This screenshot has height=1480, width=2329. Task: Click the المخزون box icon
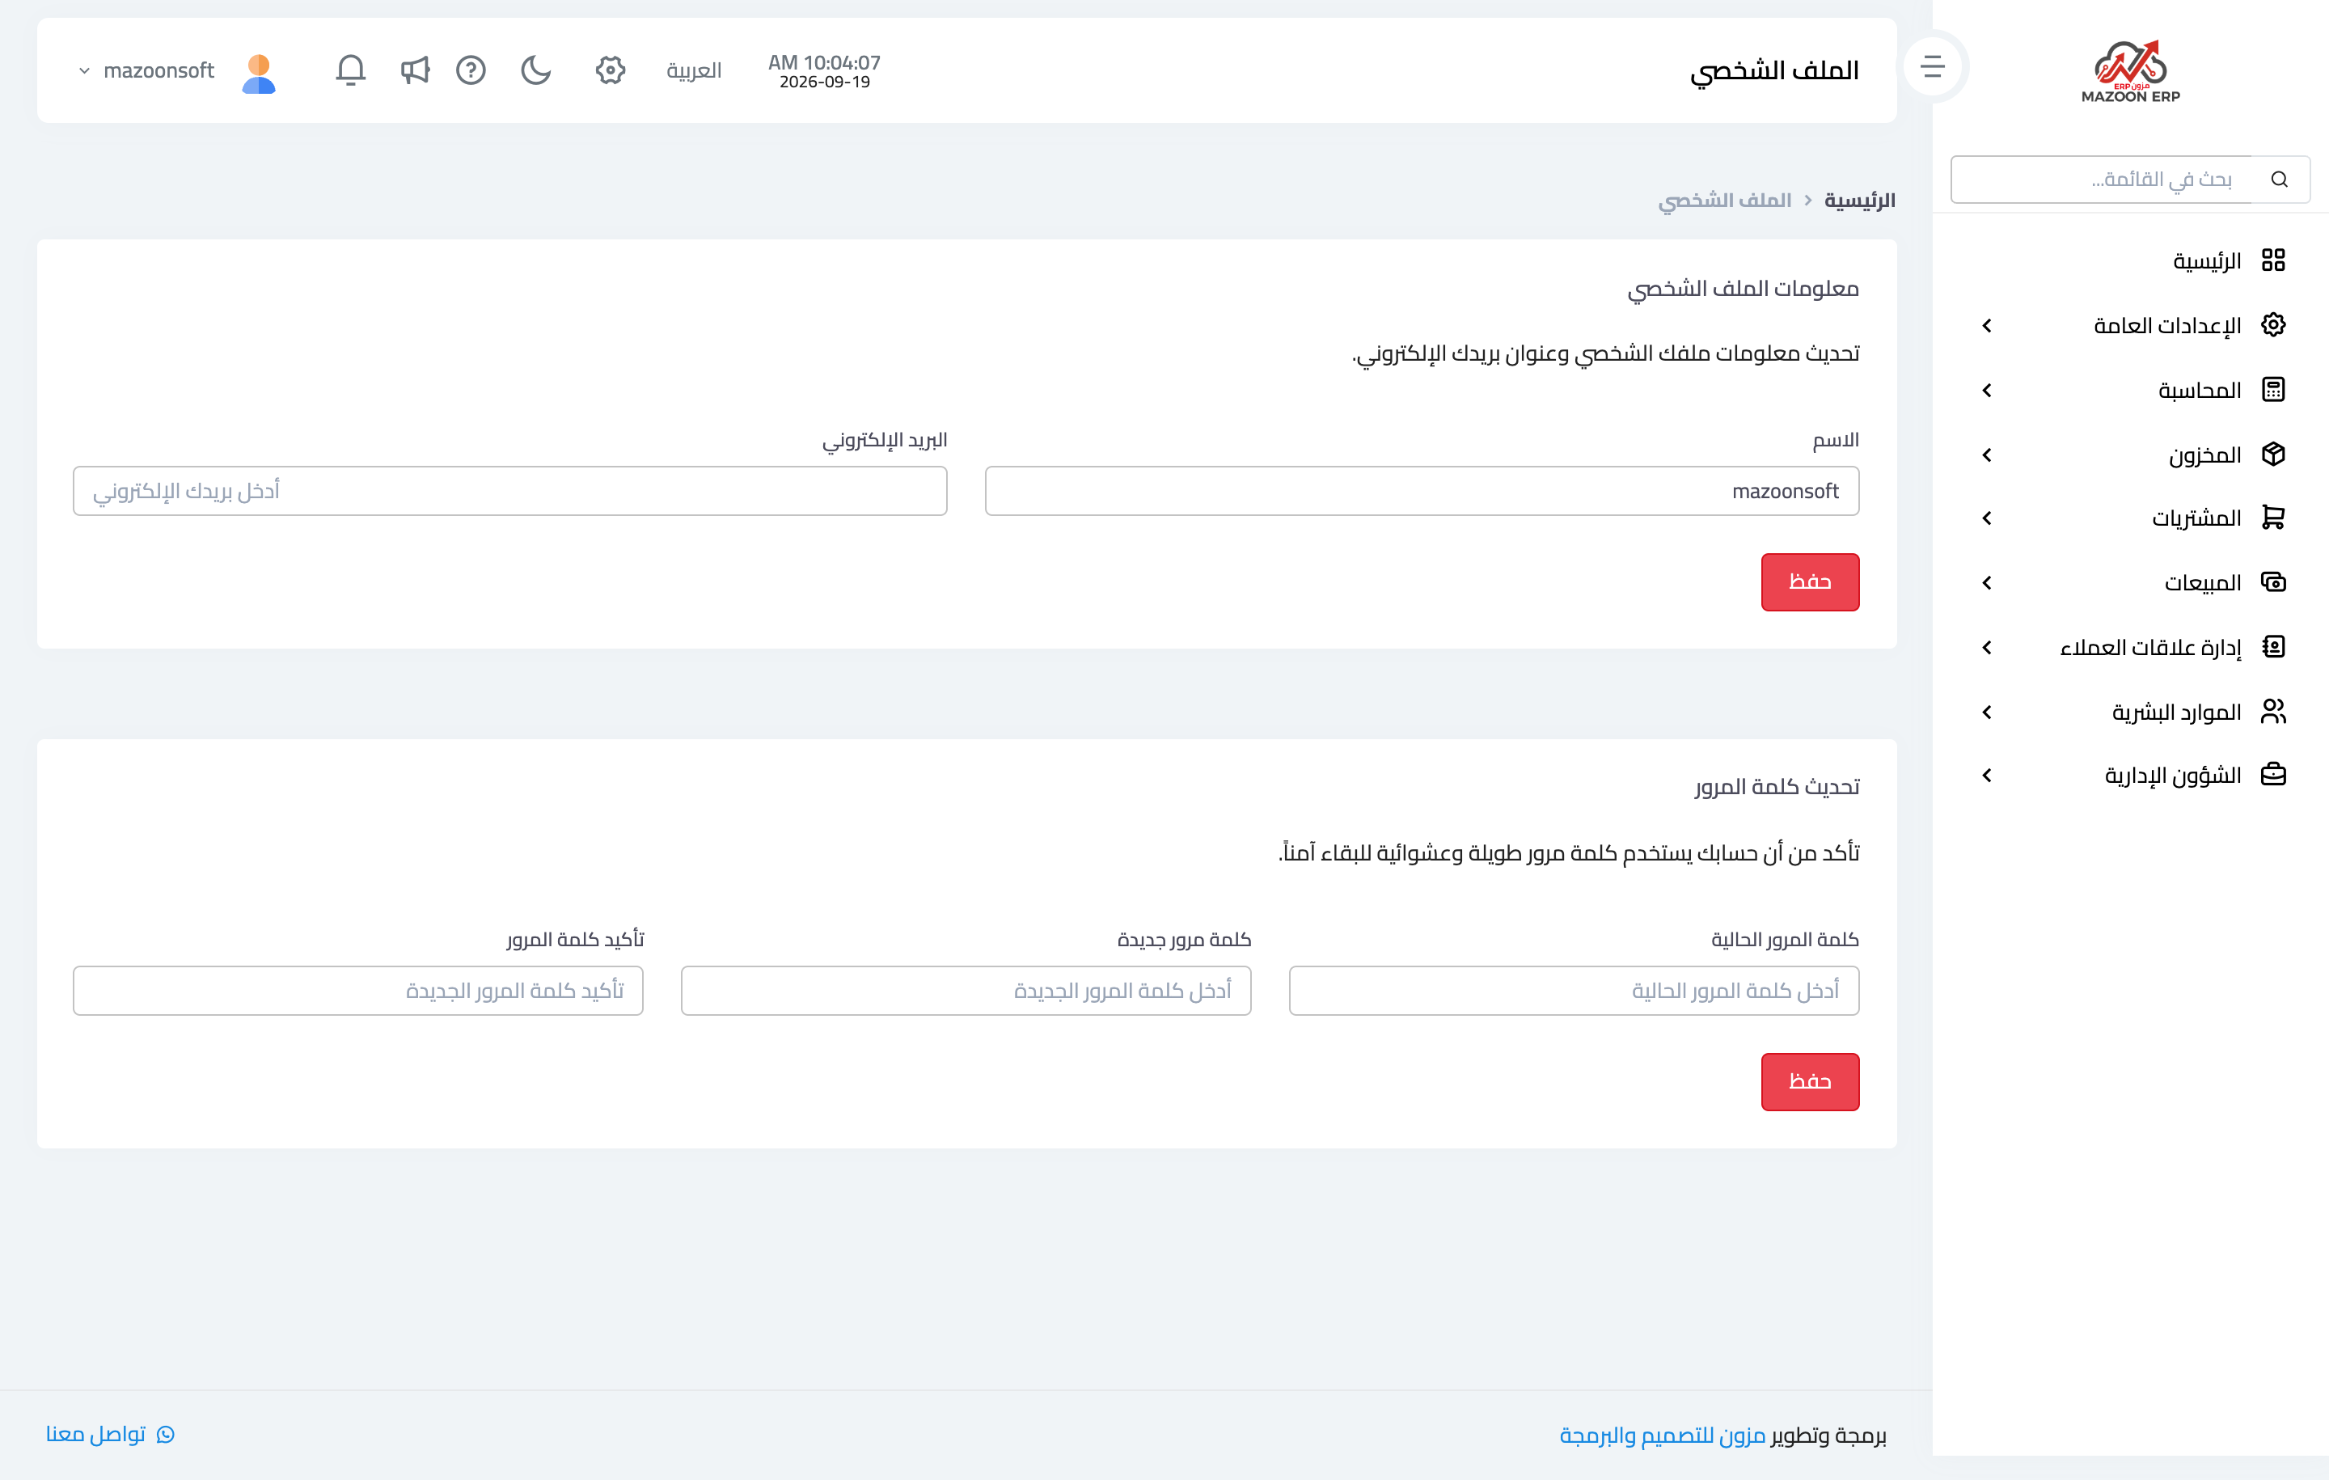point(2274,454)
